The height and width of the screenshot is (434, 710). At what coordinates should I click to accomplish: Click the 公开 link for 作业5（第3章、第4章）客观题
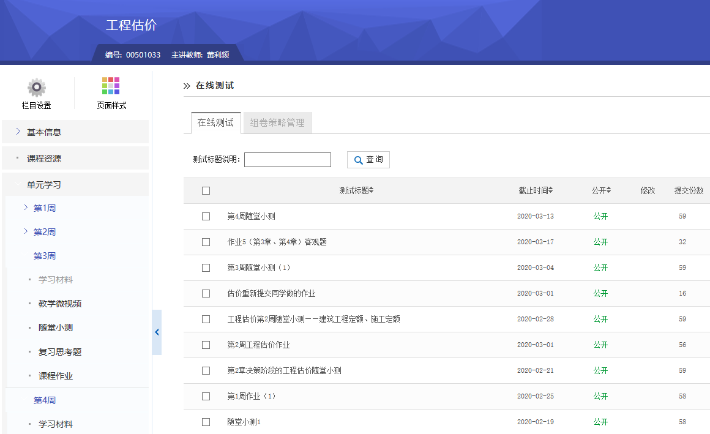click(x=599, y=242)
